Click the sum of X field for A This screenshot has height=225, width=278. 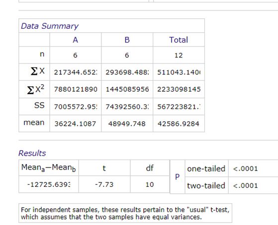pos(76,72)
